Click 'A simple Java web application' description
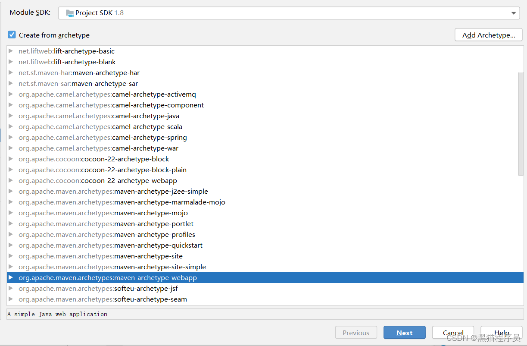The width and height of the screenshot is (527, 346). pos(57,314)
